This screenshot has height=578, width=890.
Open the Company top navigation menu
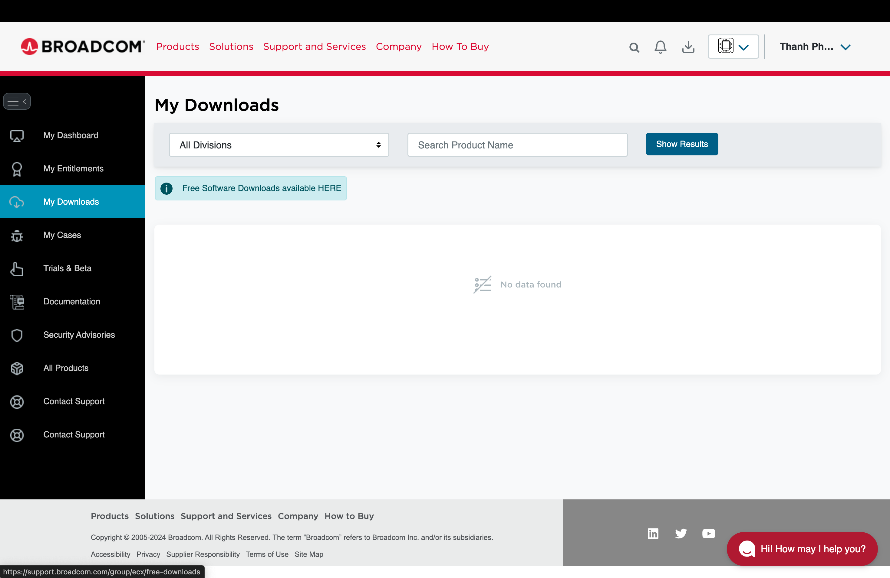tap(399, 46)
